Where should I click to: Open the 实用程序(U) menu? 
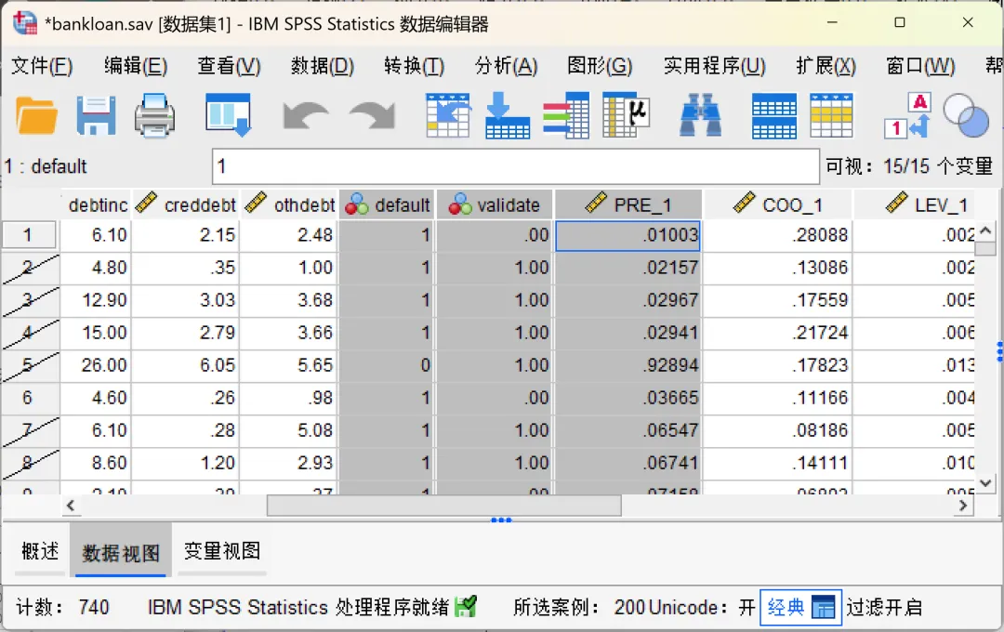[x=714, y=66]
